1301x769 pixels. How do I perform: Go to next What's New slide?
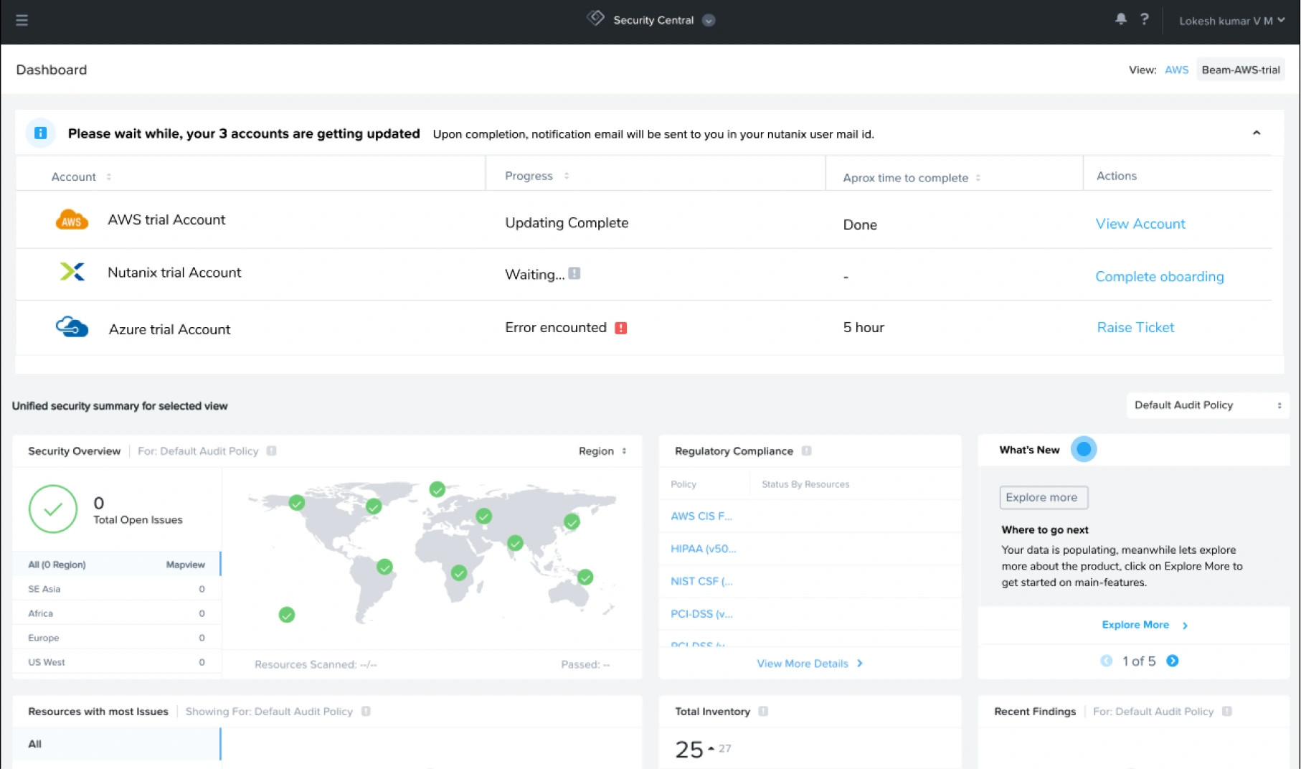(x=1173, y=661)
